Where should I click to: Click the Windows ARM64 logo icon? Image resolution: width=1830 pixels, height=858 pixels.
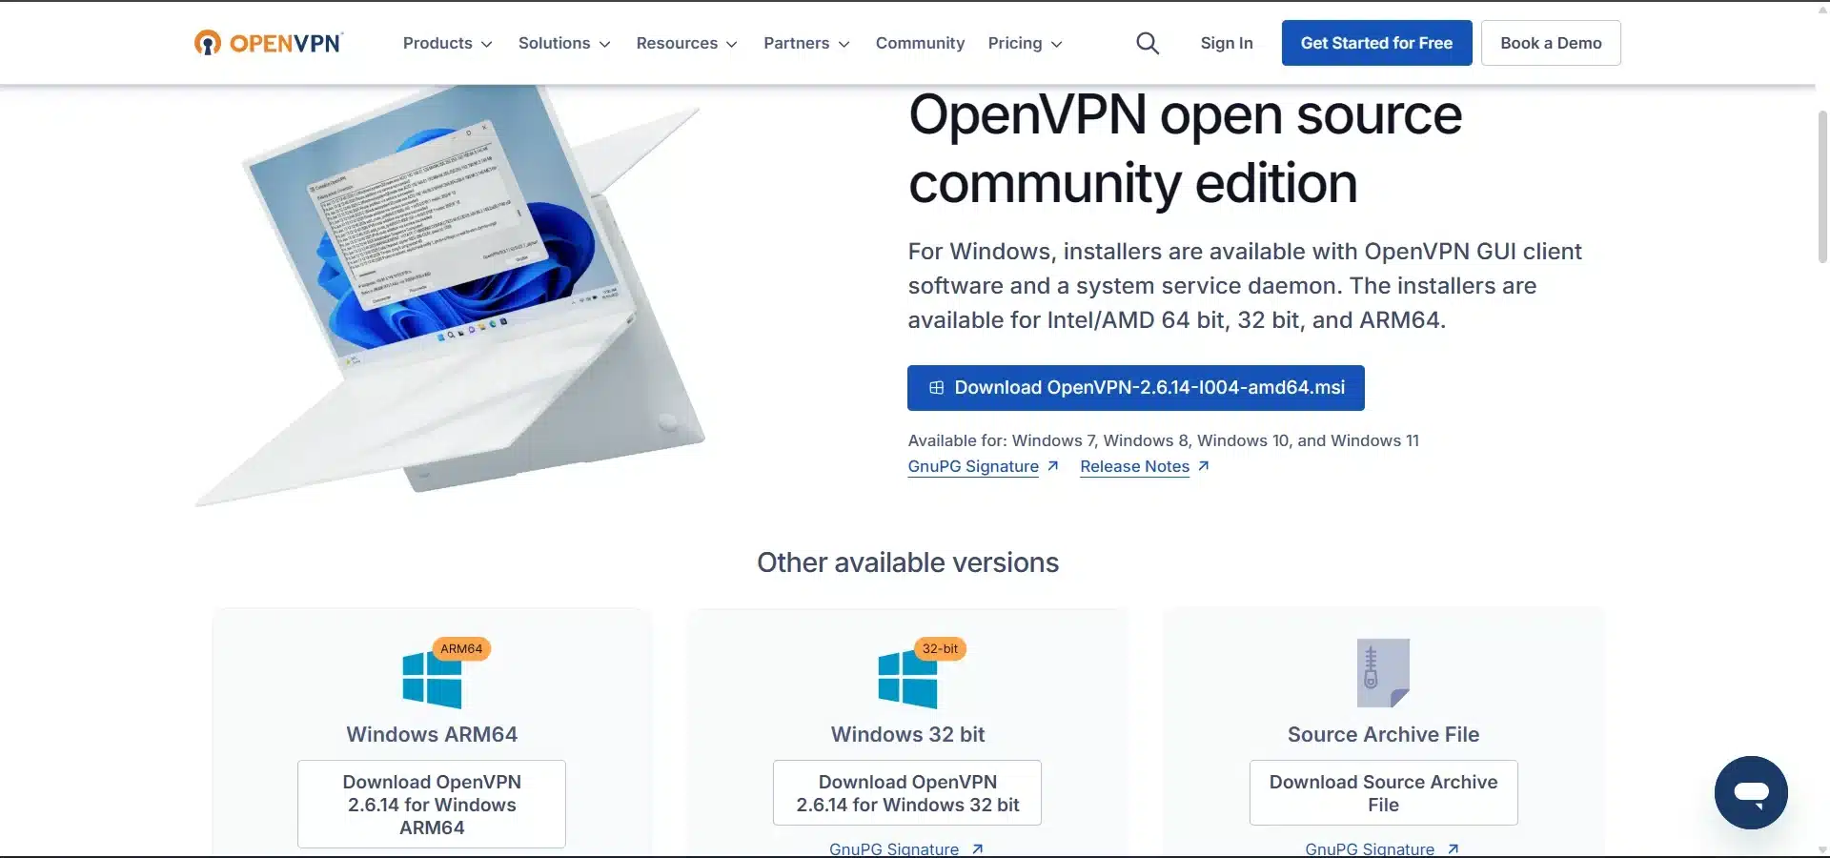click(432, 680)
